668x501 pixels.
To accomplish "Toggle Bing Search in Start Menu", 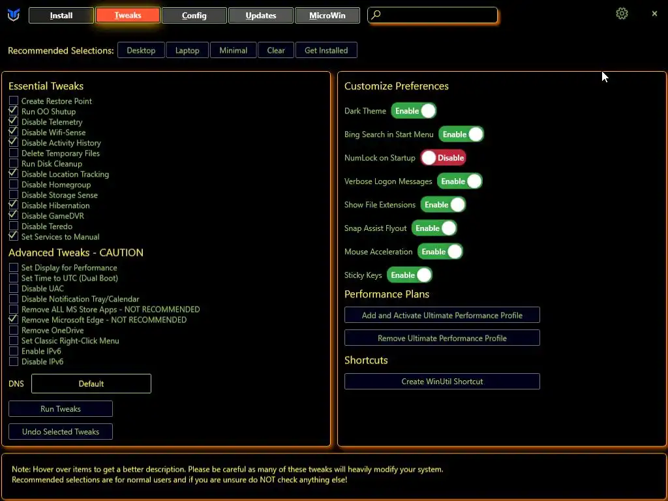I will (461, 134).
